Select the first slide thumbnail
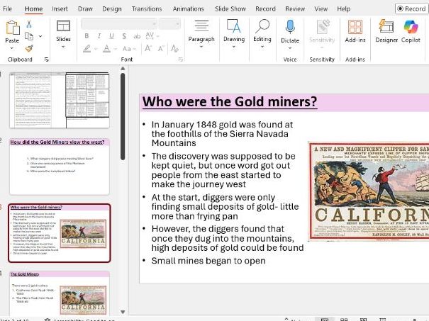Screen dimensions: 429x321 [60, 100]
